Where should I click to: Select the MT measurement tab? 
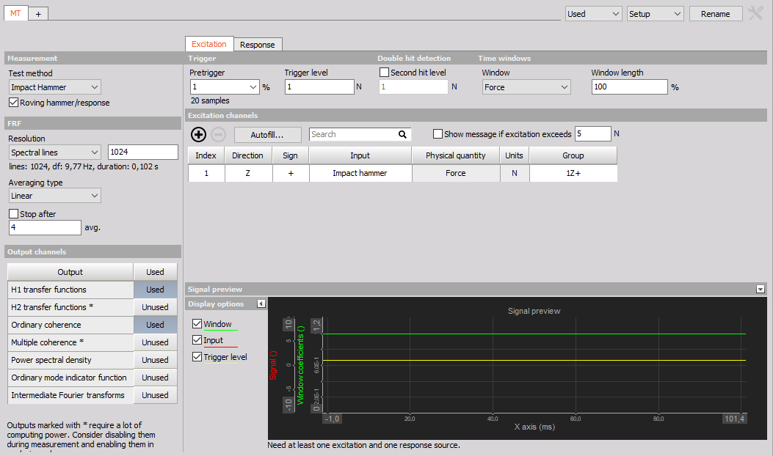pyautogui.click(x=15, y=12)
